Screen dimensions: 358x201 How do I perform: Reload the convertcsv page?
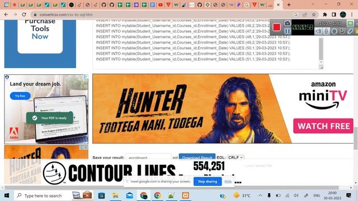point(24,15)
